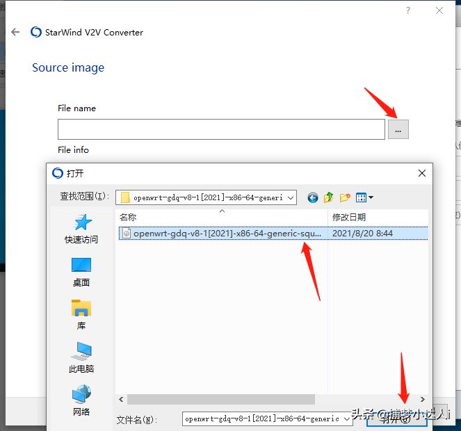Click the File name input field
461x431 pixels.
221,129
